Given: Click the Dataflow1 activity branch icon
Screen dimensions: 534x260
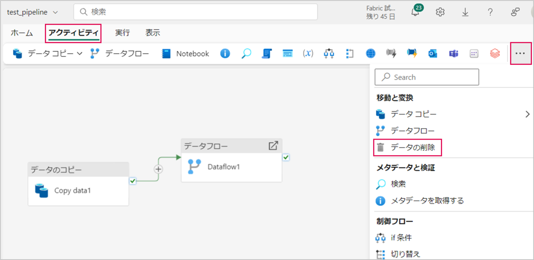Looking at the screenshot, I should pyautogui.click(x=194, y=167).
